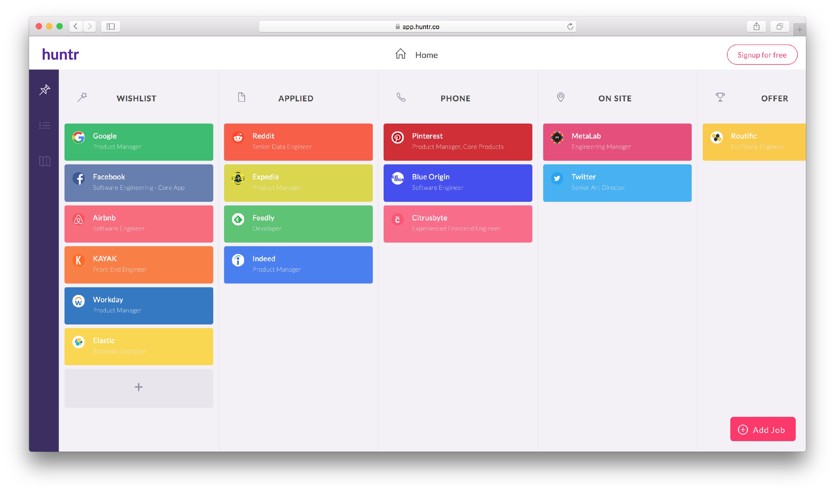Click the Feedly logo on its card
Image resolution: width=835 pixels, height=493 pixels.
pyautogui.click(x=238, y=219)
